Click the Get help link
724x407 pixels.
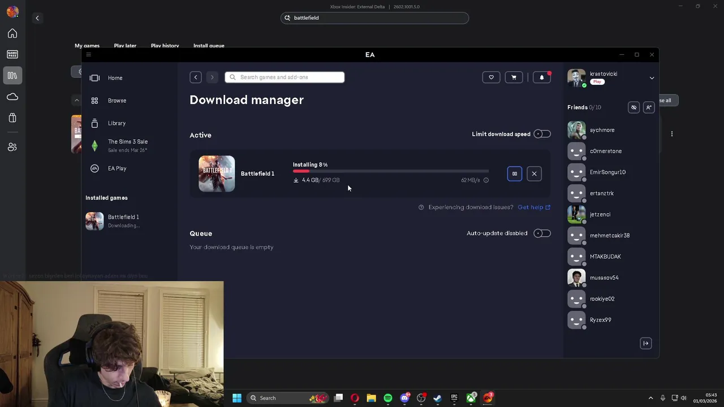534,207
